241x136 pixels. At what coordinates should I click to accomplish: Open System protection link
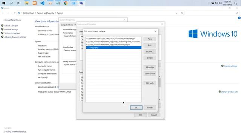pyautogui.click(x=12, y=33)
